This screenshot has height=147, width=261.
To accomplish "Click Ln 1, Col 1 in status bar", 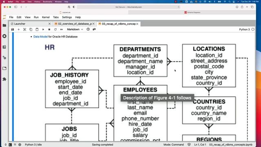I will click(200, 145).
